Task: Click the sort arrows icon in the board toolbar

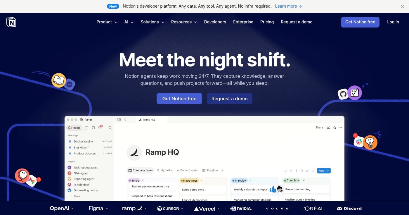Action: [285, 171]
